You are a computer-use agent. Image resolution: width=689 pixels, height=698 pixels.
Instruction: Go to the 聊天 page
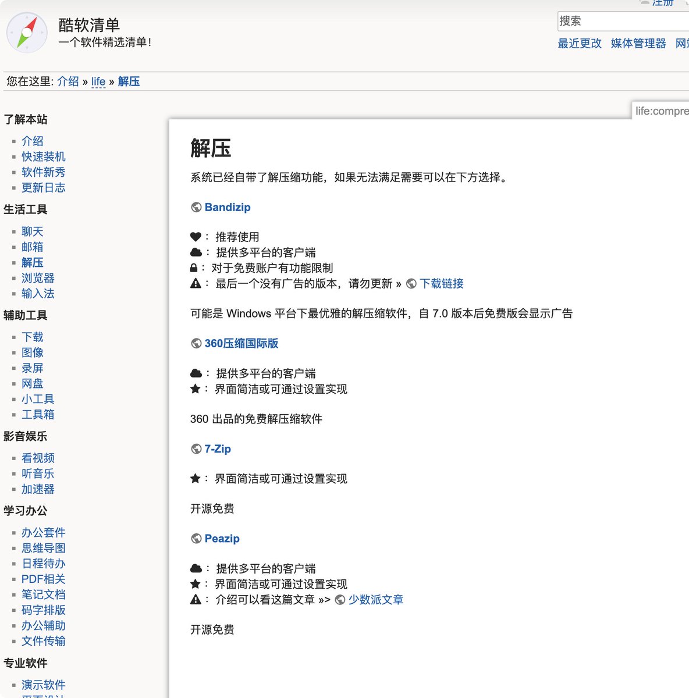[x=33, y=232]
